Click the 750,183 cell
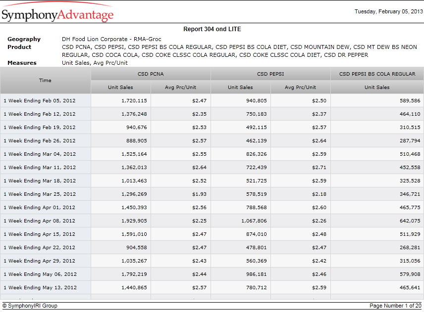This screenshot has width=424, height=312. point(240,114)
